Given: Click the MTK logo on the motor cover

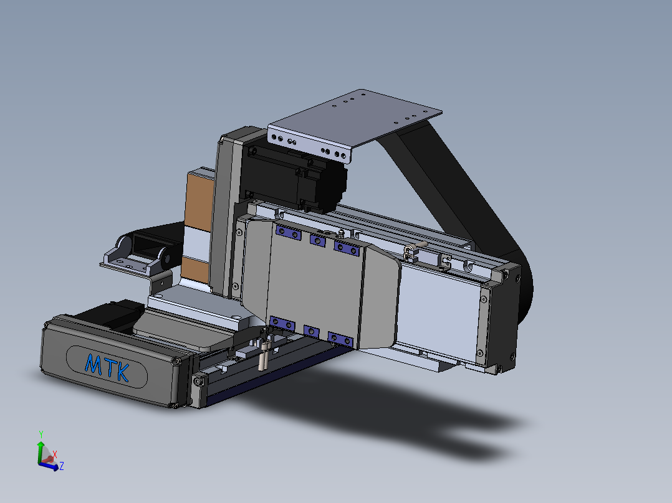Looking at the screenshot, I should (x=107, y=367).
